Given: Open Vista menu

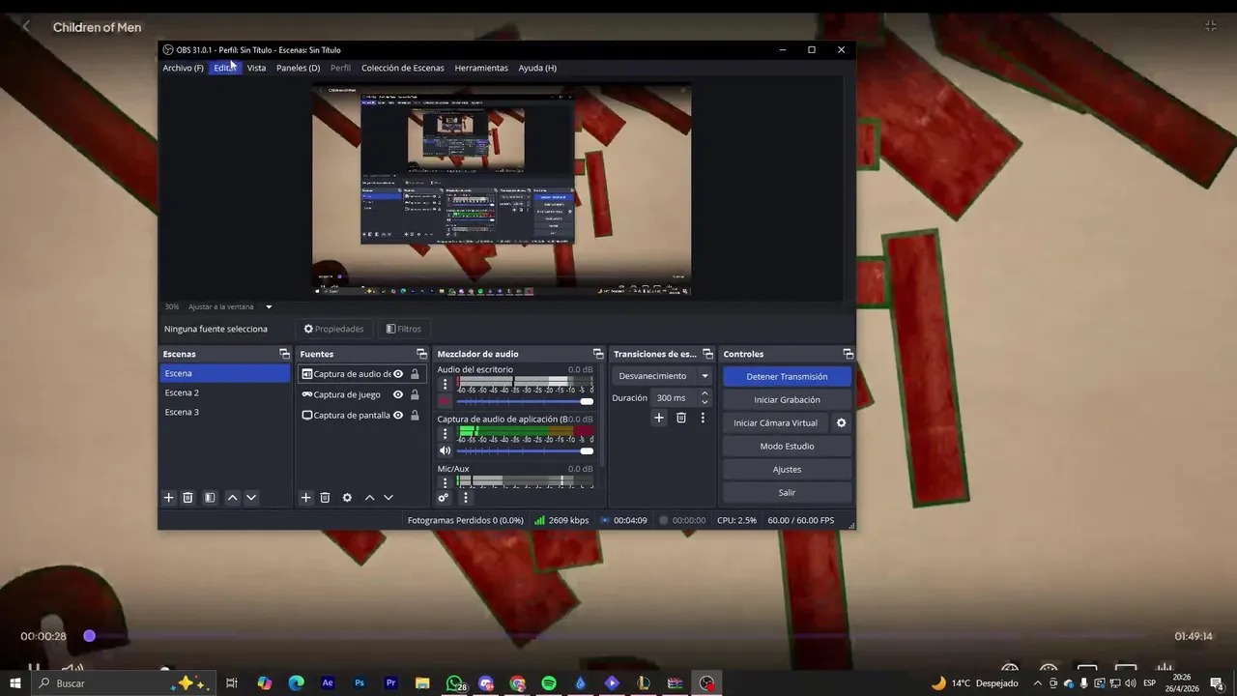Looking at the screenshot, I should 256,68.
